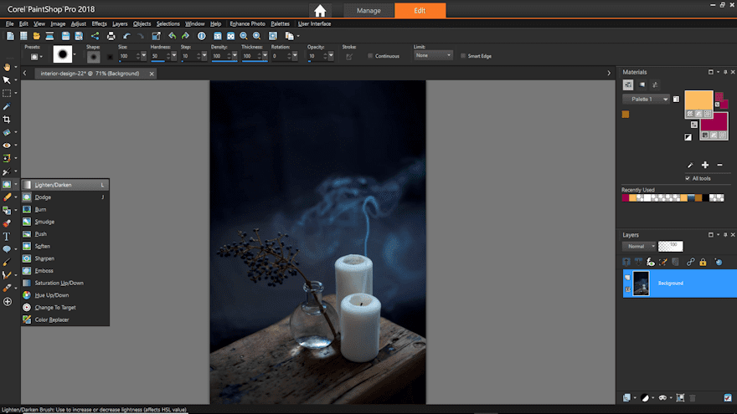Screen dimensions: 737x414
Task: Open the layer blend mode Normal dropdown
Action: (x=637, y=247)
